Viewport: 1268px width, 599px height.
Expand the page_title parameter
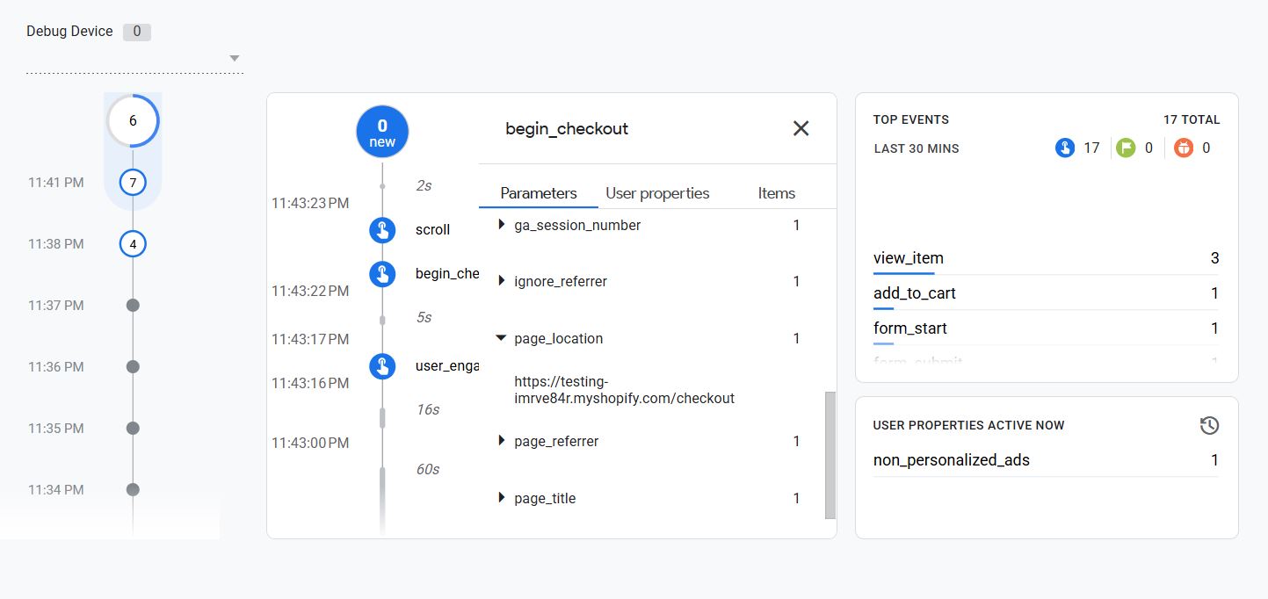(502, 498)
